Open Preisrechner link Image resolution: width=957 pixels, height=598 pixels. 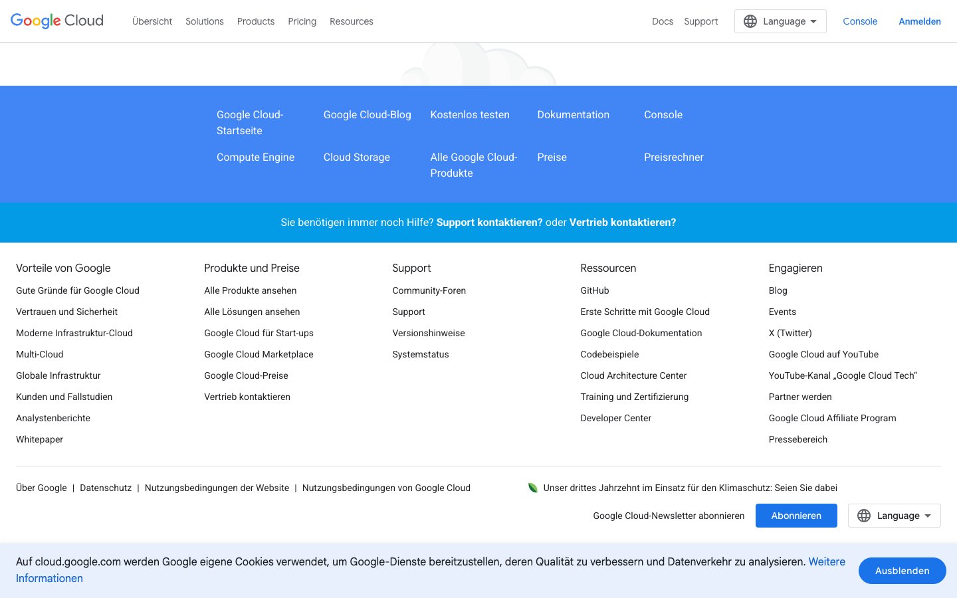tap(673, 157)
